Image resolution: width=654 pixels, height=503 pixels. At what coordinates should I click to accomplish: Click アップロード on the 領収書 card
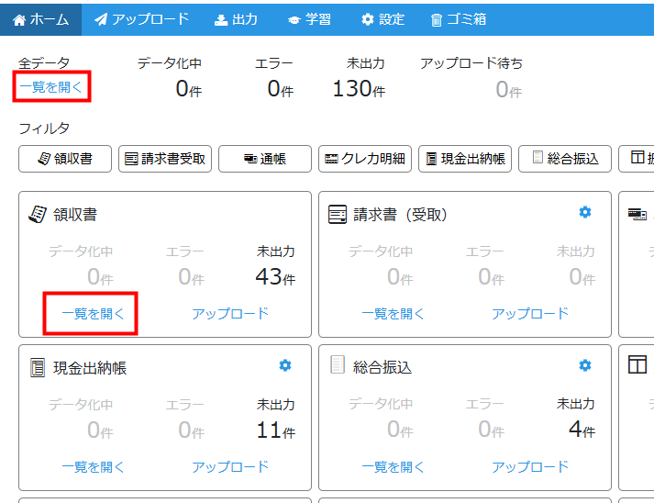click(x=230, y=314)
